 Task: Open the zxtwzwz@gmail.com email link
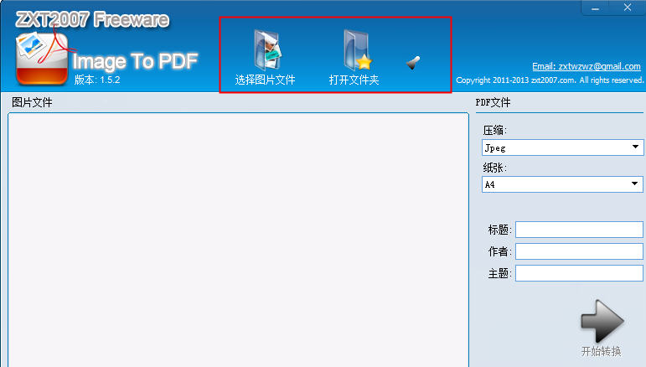(x=586, y=66)
